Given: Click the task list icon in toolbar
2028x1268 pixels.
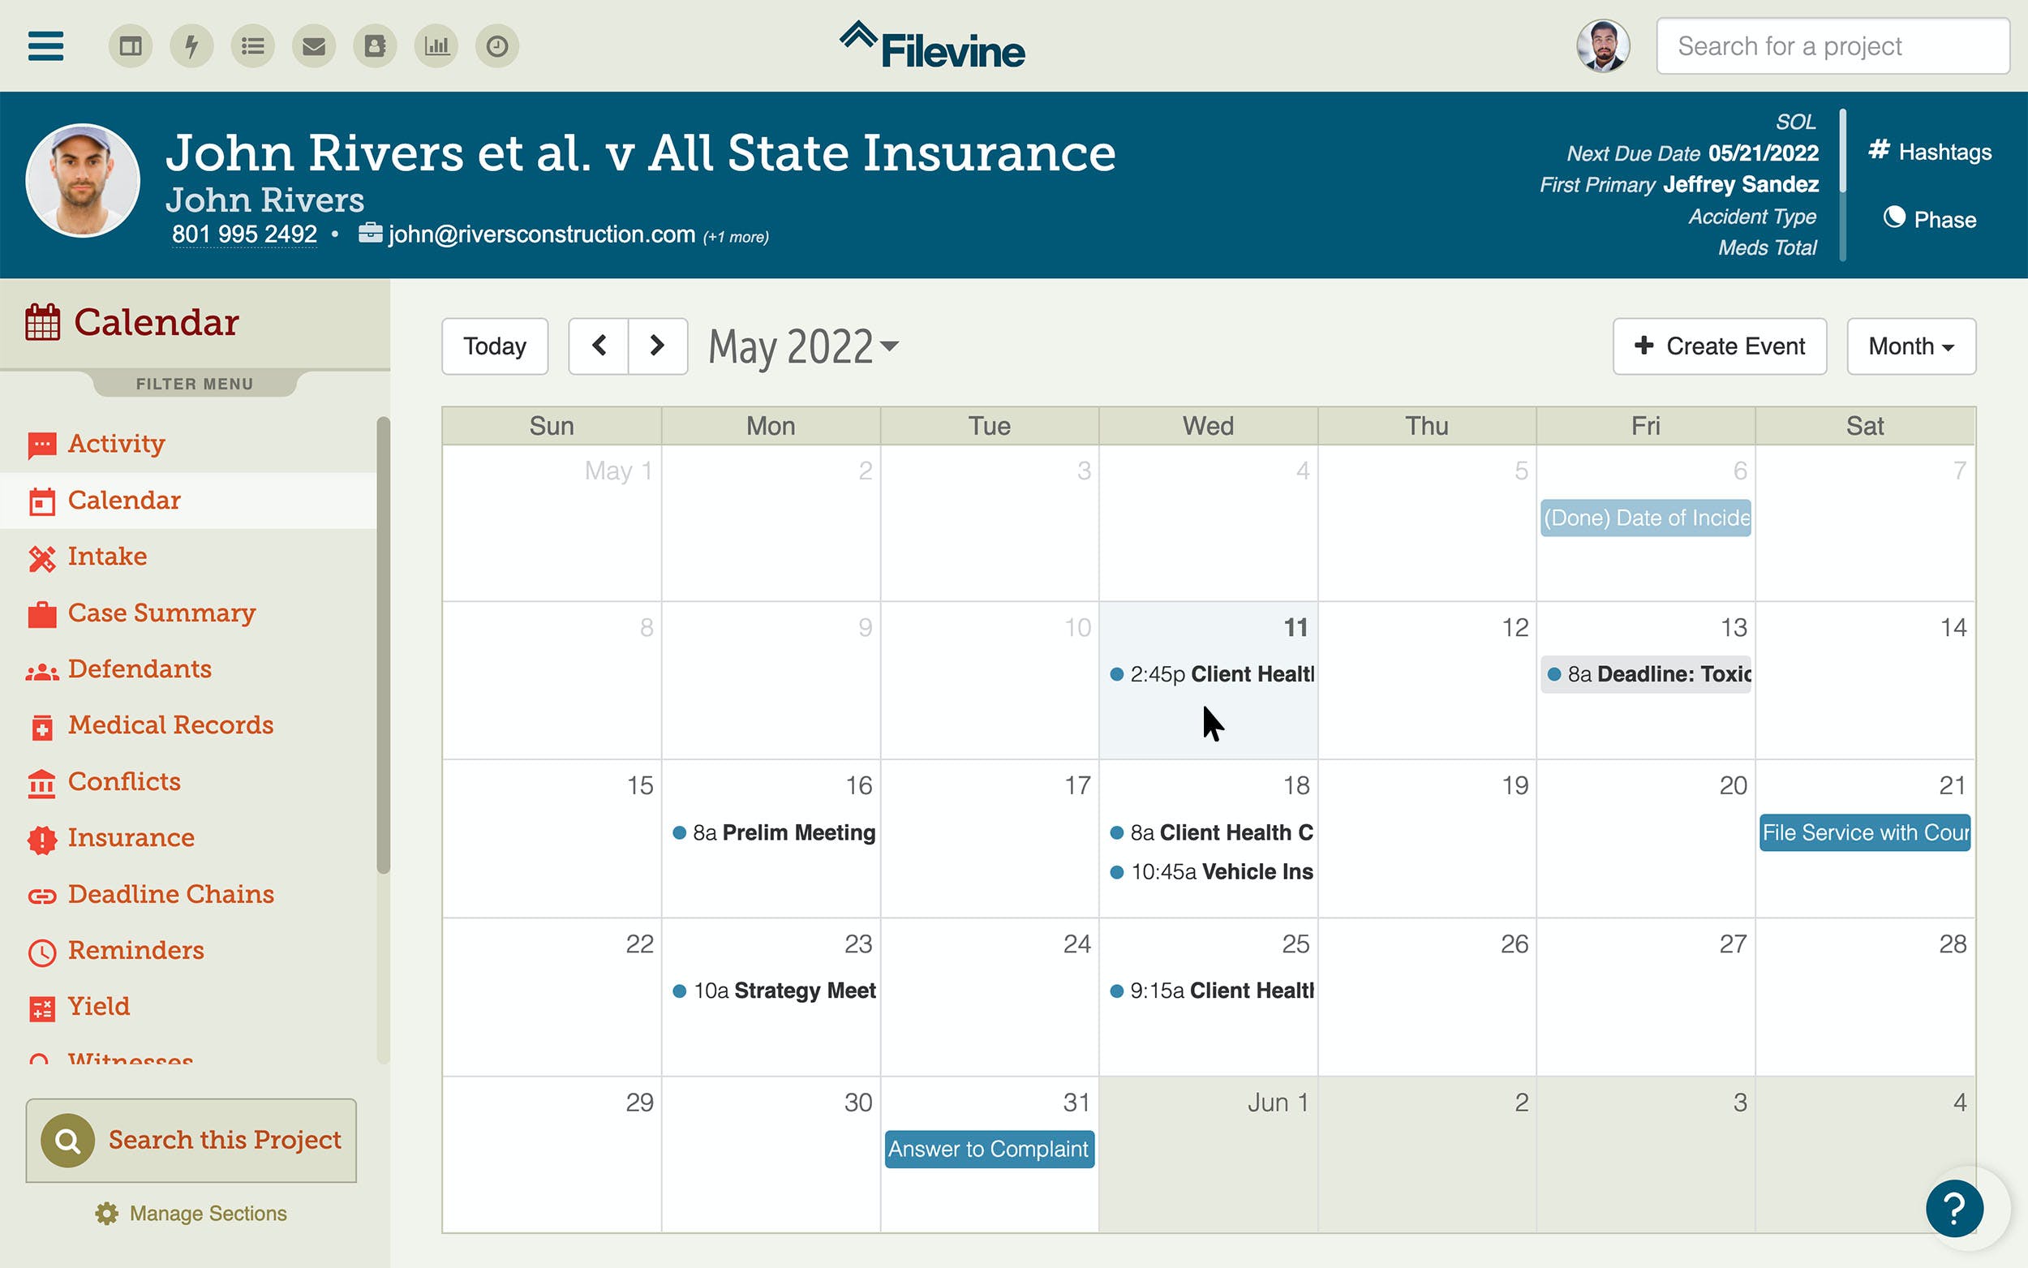Looking at the screenshot, I should (x=252, y=46).
